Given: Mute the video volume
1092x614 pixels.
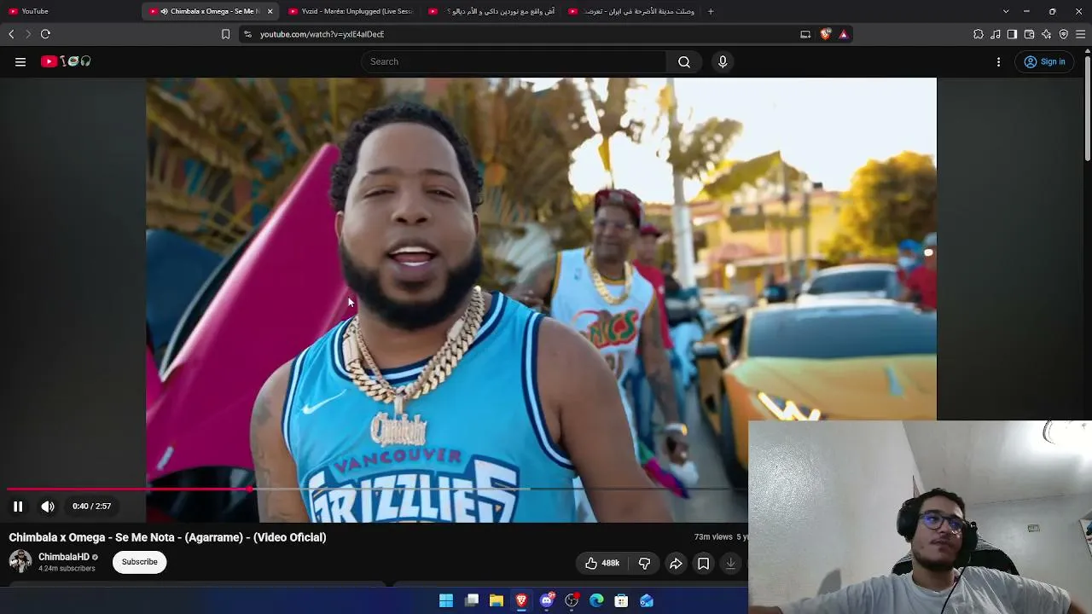Looking at the screenshot, I should [48, 507].
